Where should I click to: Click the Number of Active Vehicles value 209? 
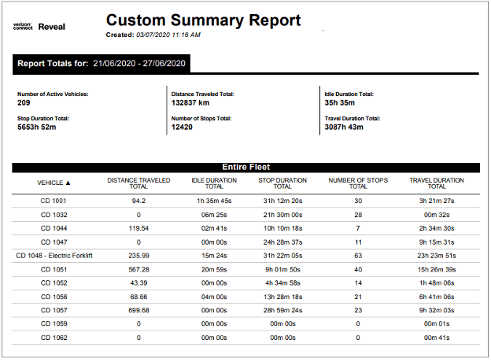24,102
